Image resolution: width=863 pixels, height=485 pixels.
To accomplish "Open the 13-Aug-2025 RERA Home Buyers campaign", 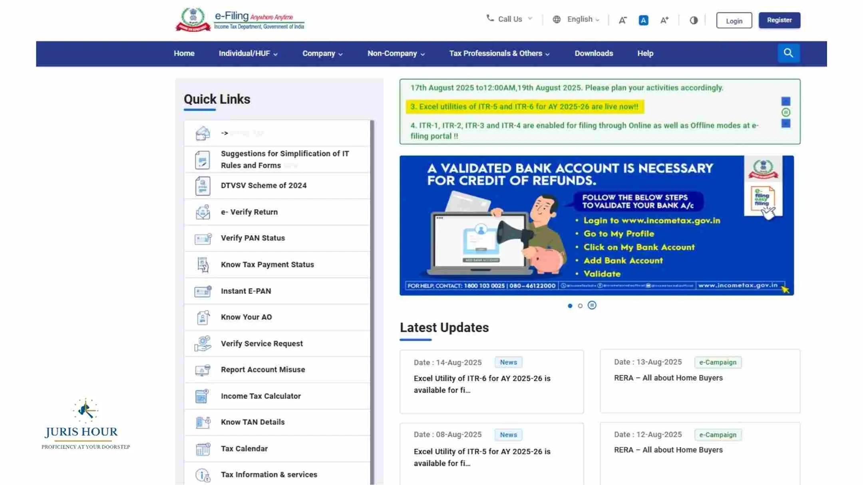I will click(x=700, y=381).
